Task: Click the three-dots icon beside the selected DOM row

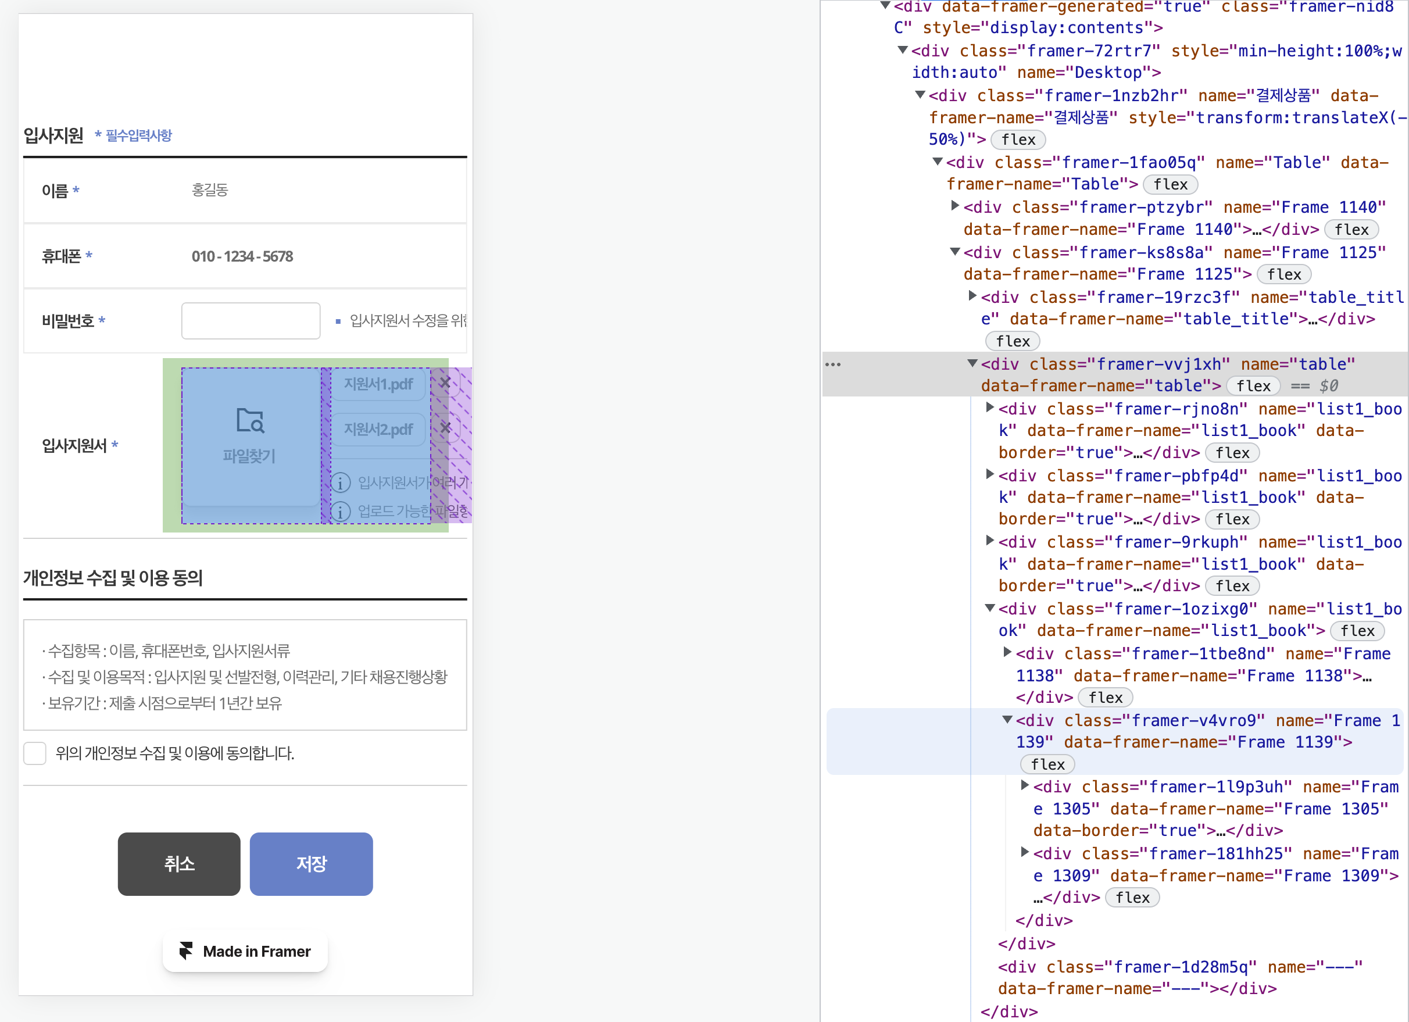Action: click(x=832, y=365)
